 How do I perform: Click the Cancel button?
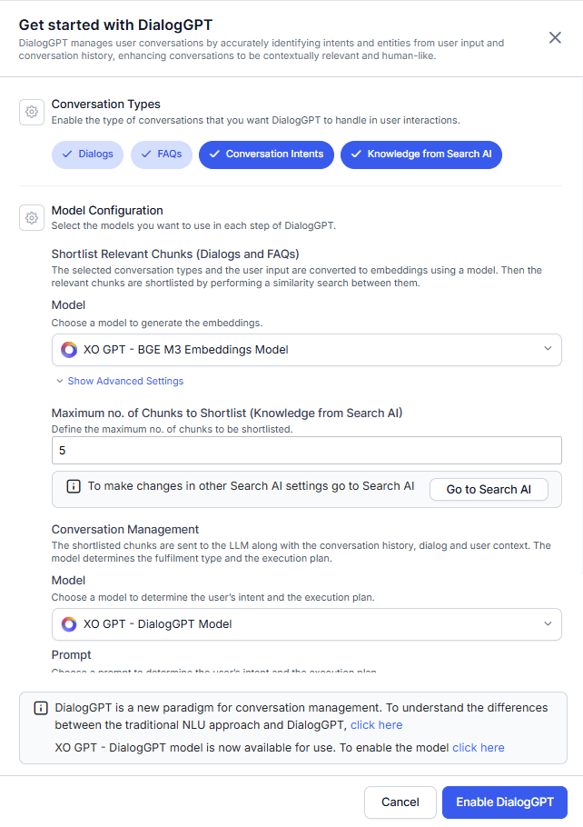(400, 802)
